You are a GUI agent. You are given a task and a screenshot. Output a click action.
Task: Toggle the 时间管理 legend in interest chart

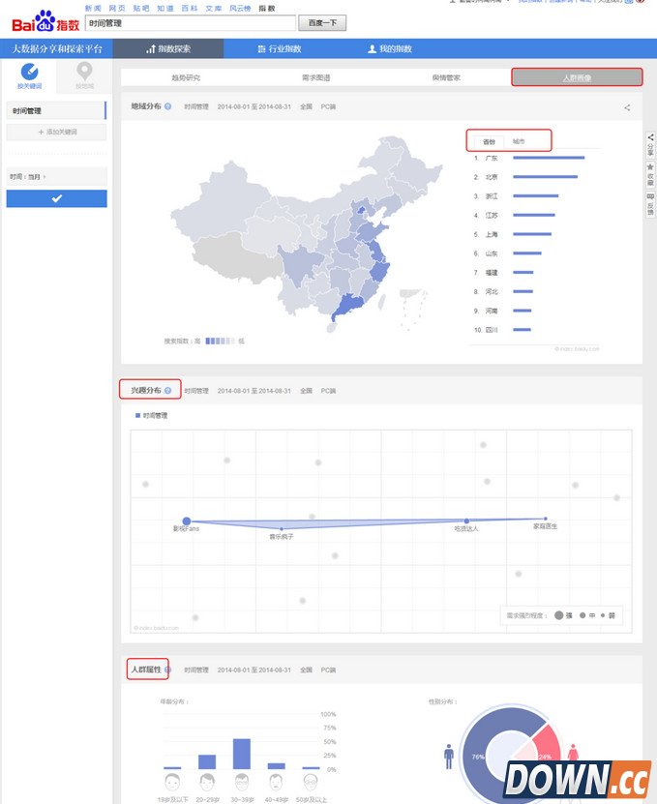click(151, 415)
